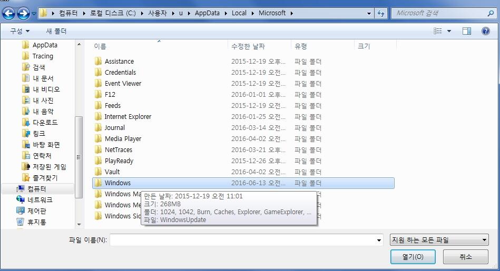Viewport: 500px width, 271px height.
Task: Go back to the previous folder
Action: click(x=8, y=13)
